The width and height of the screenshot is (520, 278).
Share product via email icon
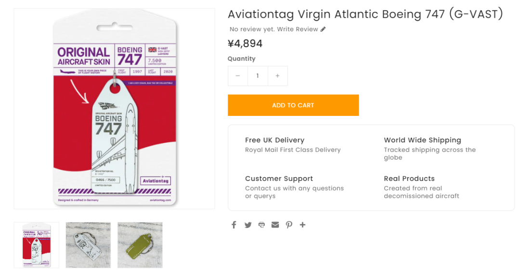275,225
